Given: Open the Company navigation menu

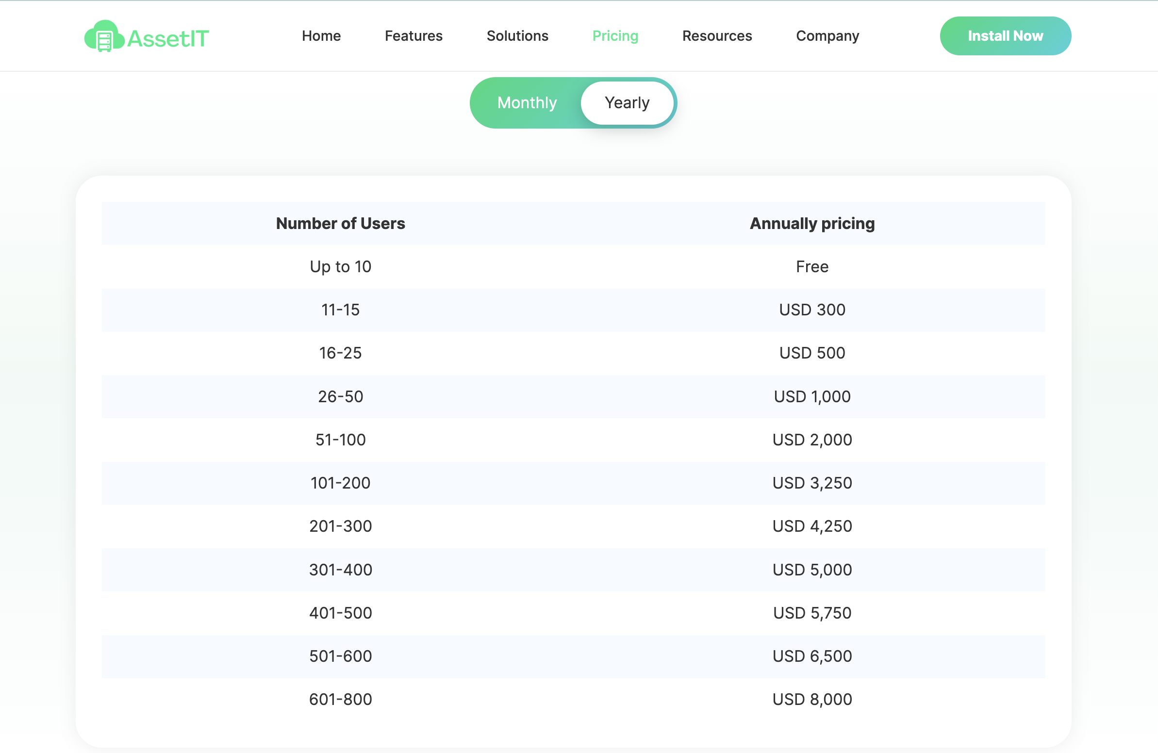Looking at the screenshot, I should pyautogui.click(x=827, y=36).
